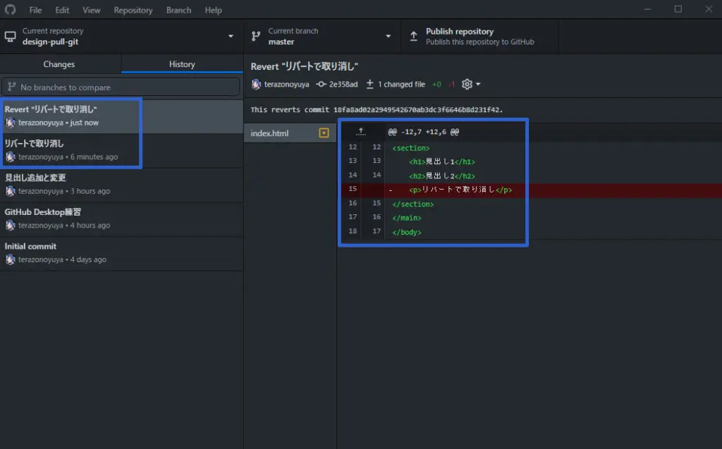The image size is (722, 449).
Task: Click the branch icon in compare field
Action: 11,87
